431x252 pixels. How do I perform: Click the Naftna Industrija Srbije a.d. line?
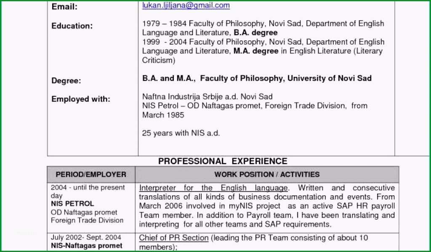[207, 97]
